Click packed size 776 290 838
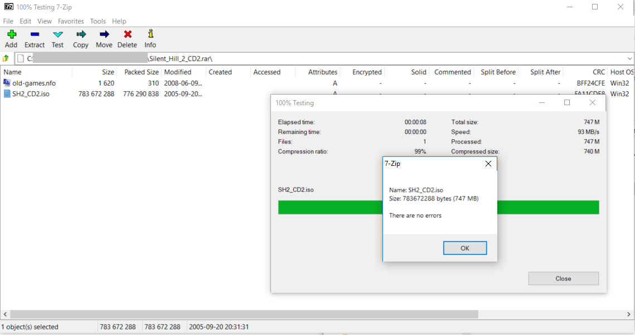Viewport: 635px width, 335px height. (x=141, y=93)
